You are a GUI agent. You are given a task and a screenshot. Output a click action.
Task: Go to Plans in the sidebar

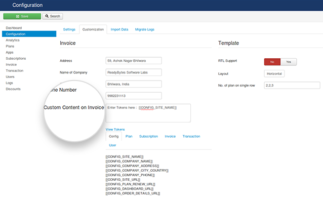coord(10,46)
